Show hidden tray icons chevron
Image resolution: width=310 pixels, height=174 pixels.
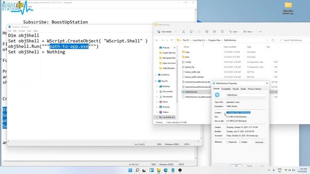coord(269,170)
